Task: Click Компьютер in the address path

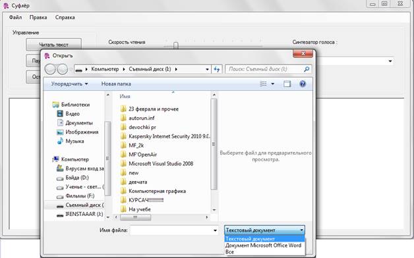Action: coord(105,69)
